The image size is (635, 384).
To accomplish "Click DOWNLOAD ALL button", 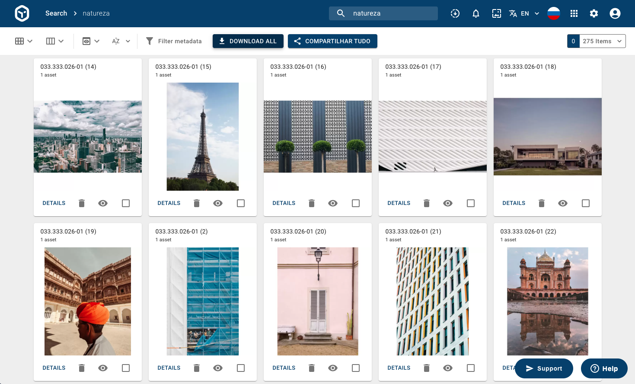I will pos(248,41).
